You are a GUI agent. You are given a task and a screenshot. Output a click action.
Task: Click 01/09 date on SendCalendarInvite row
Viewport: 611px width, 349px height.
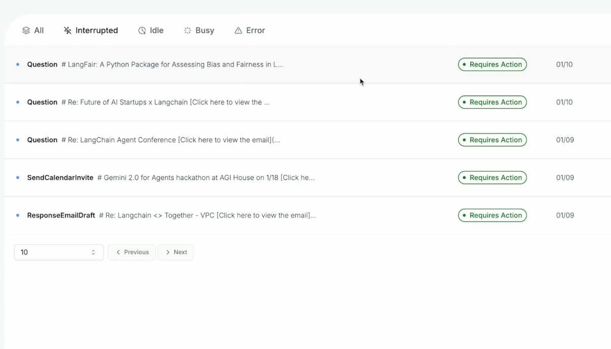tap(565, 177)
